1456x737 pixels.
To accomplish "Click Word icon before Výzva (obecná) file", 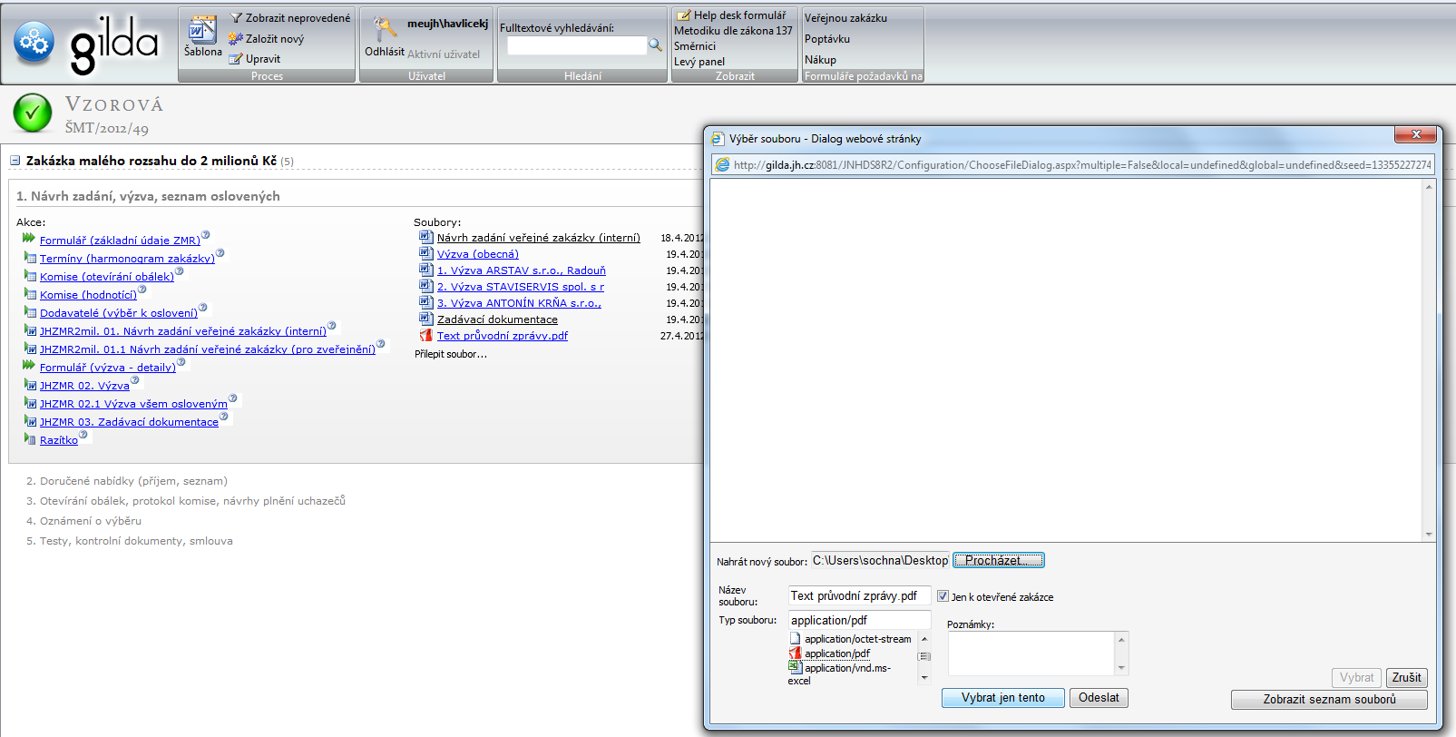I will pos(425,253).
